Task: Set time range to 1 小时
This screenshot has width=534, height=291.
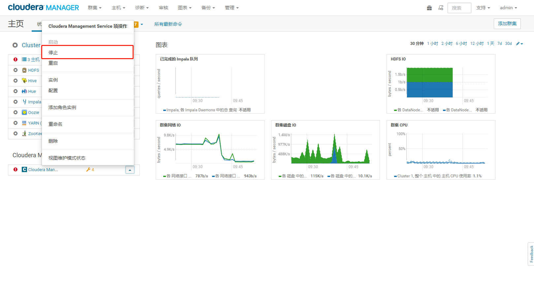Action: coord(433,44)
